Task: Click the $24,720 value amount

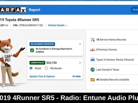Action: (51, 63)
